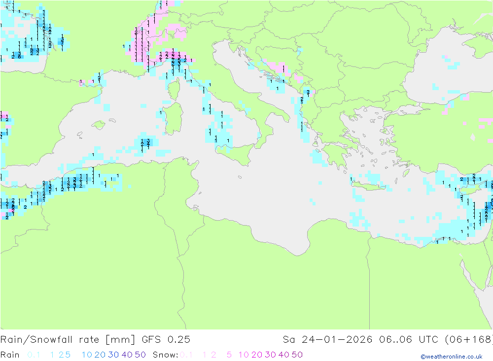Screen dimensions: 493x361
Task: Click the 'Rain' legend label
Action: pyautogui.click(x=10, y=355)
